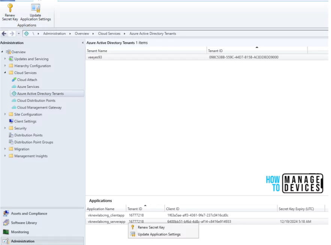This screenshot has height=245, width=331.
Task: Open Cloud Attach icon
Action: [x=14, y=80]
